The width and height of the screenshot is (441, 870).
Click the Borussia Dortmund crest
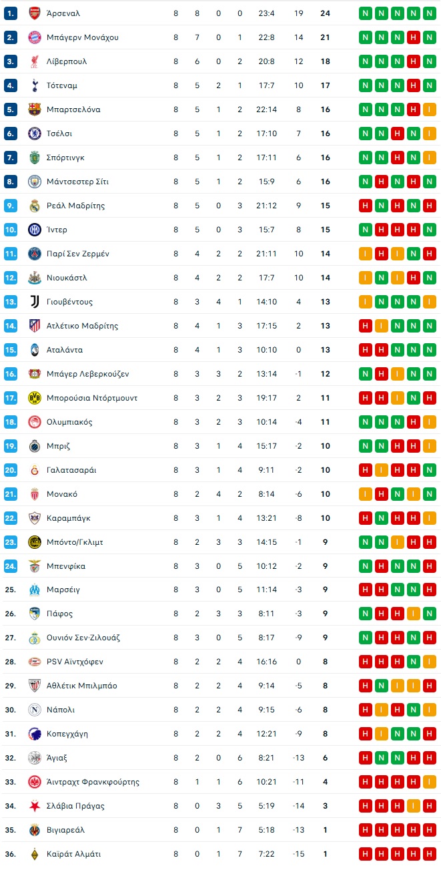click(34, 398)
